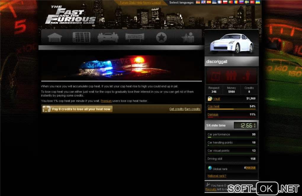Open the car with crowd race icon

tap(108, 37)
